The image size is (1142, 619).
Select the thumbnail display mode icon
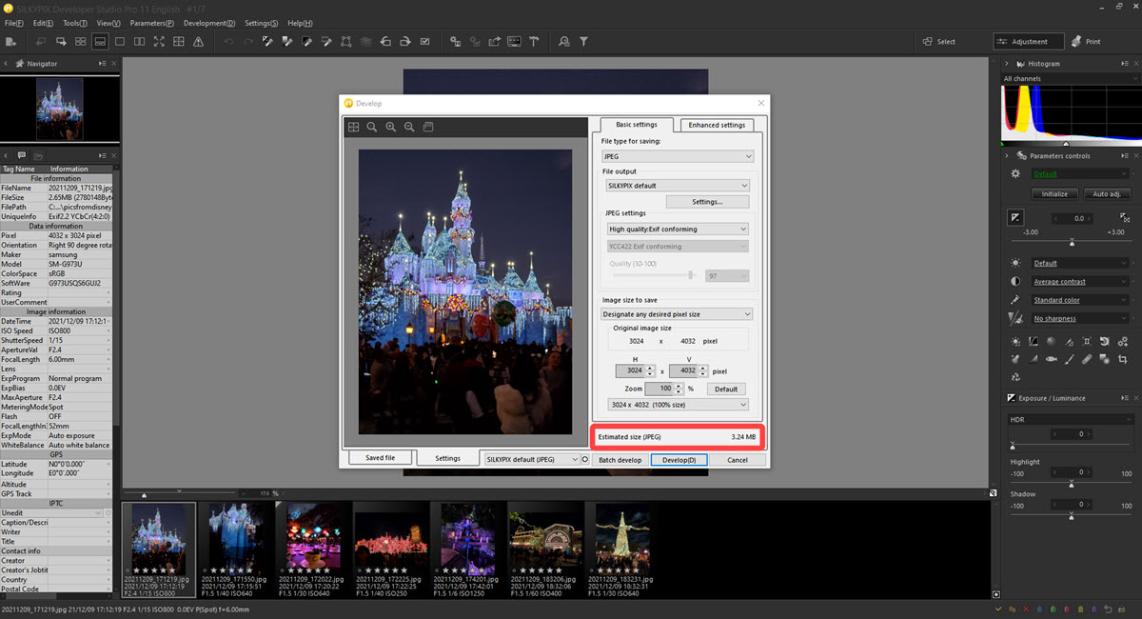click(80, 42)
